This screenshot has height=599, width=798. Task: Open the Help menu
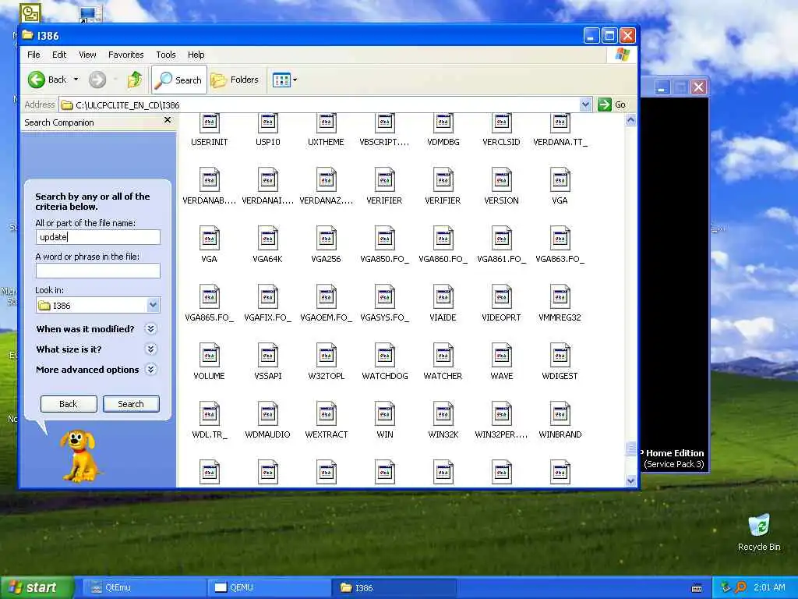(196, 55)
